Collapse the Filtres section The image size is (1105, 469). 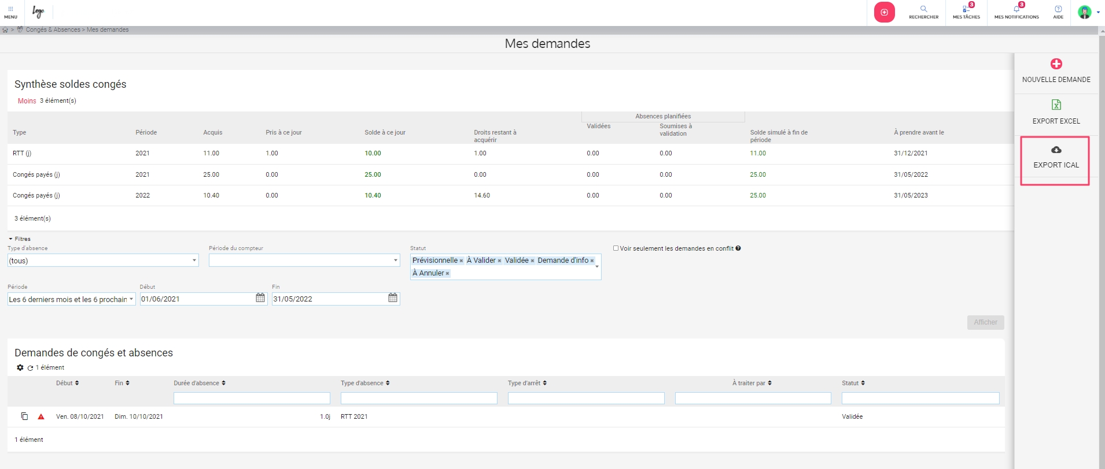pos(20,239)
